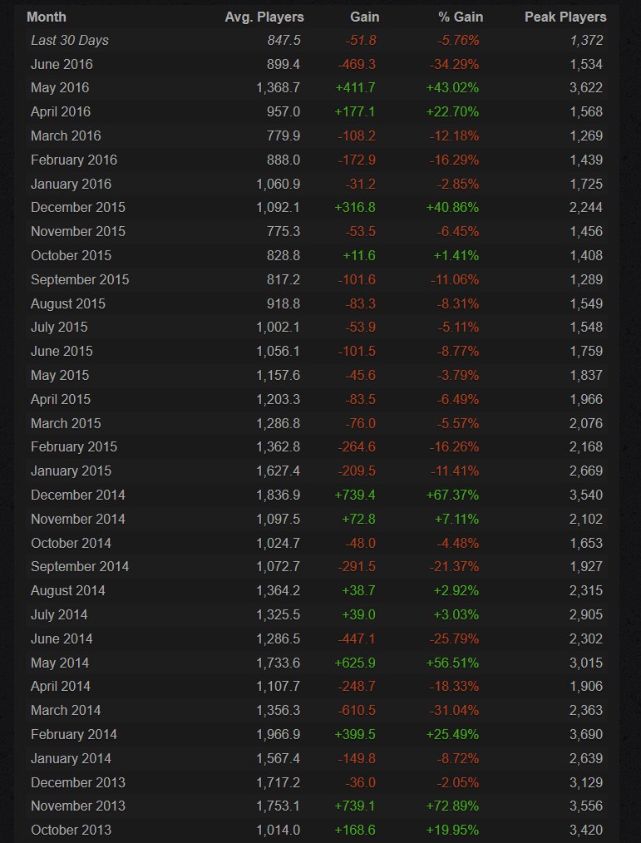641x843 pixels.
Task: Select the June 2014 month cell
Action: pyautogui.click(x=62, y=638)
